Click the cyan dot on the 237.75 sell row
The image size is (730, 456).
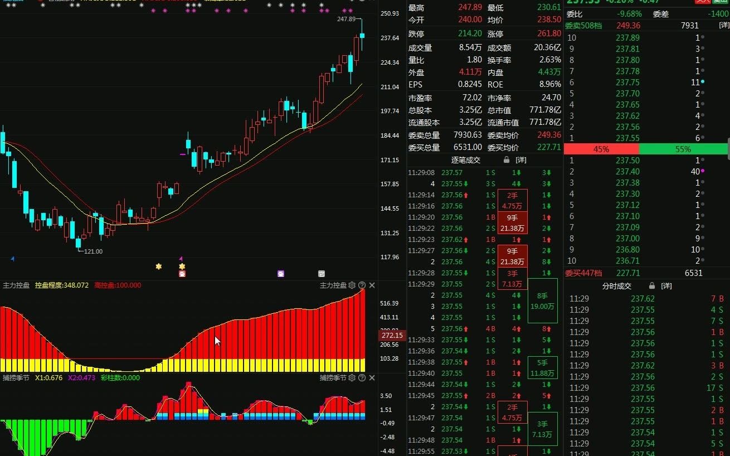click(703, 82)
